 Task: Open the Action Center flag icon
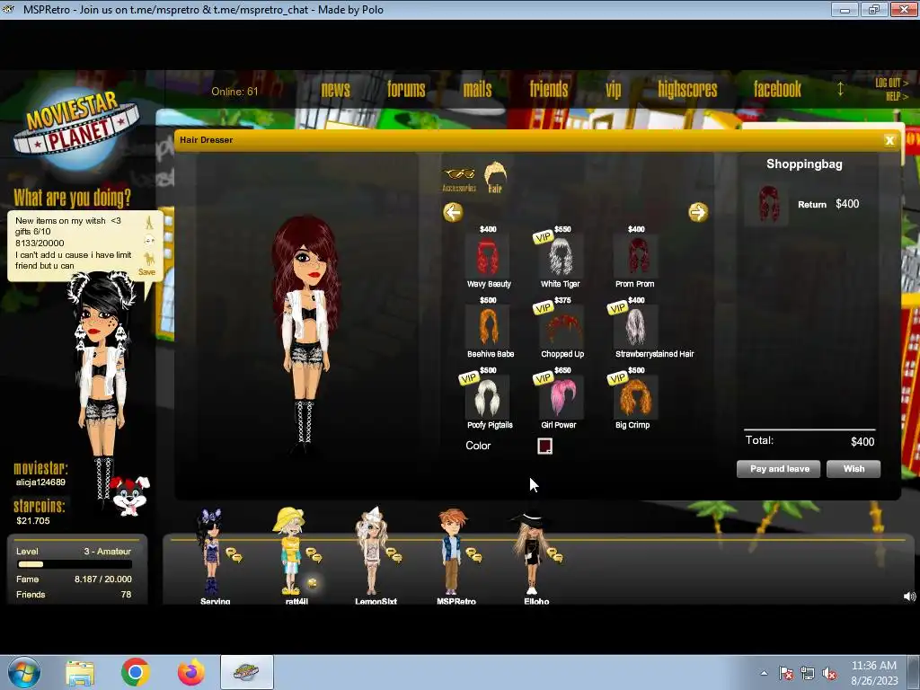coord(786,674)
